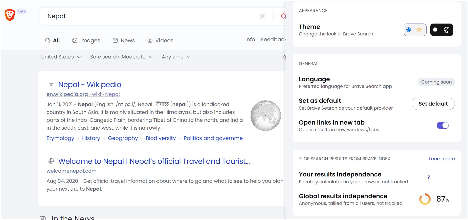This screenshot has width=468, height=220.
Task: Click the Wikipedia W favicon
Action: coord(51,85)
